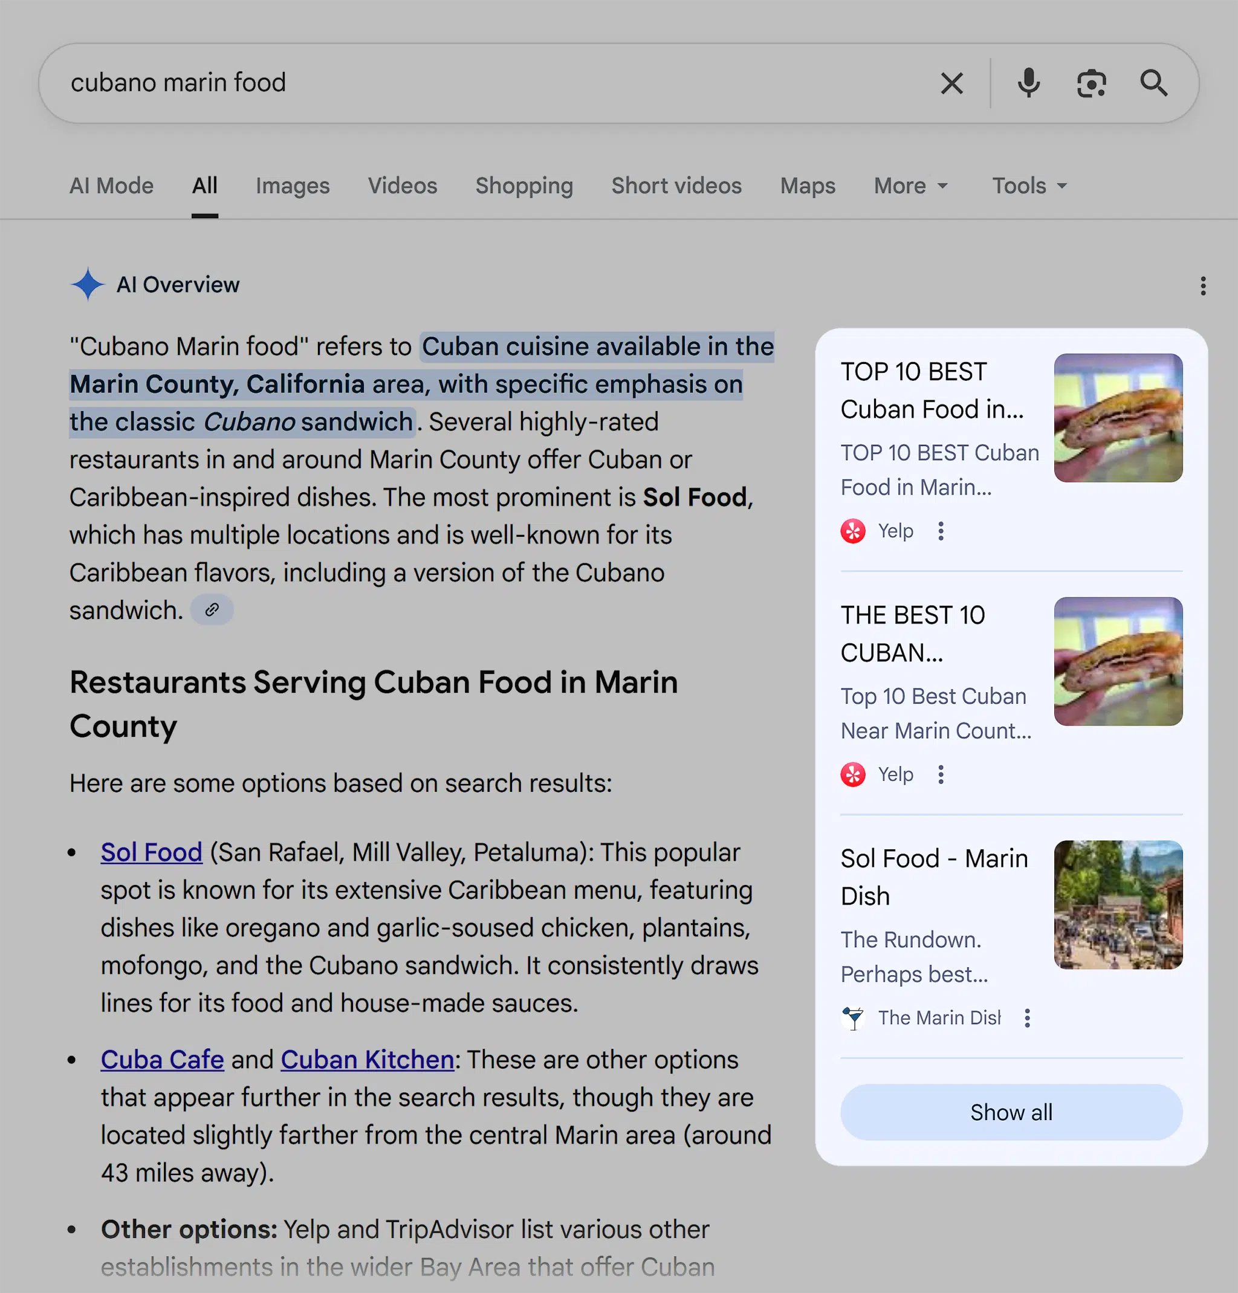
Task: Click snippet 'Top 10 Best Cuban Near Marin Count...'
Action: pos(936,713)
